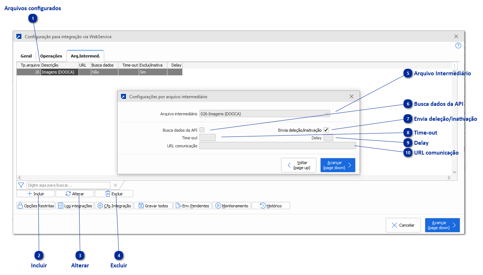This screenshot has width=483, height=275.
Task: Open Env.Pendentes pending sends
Action: point(193,206)
